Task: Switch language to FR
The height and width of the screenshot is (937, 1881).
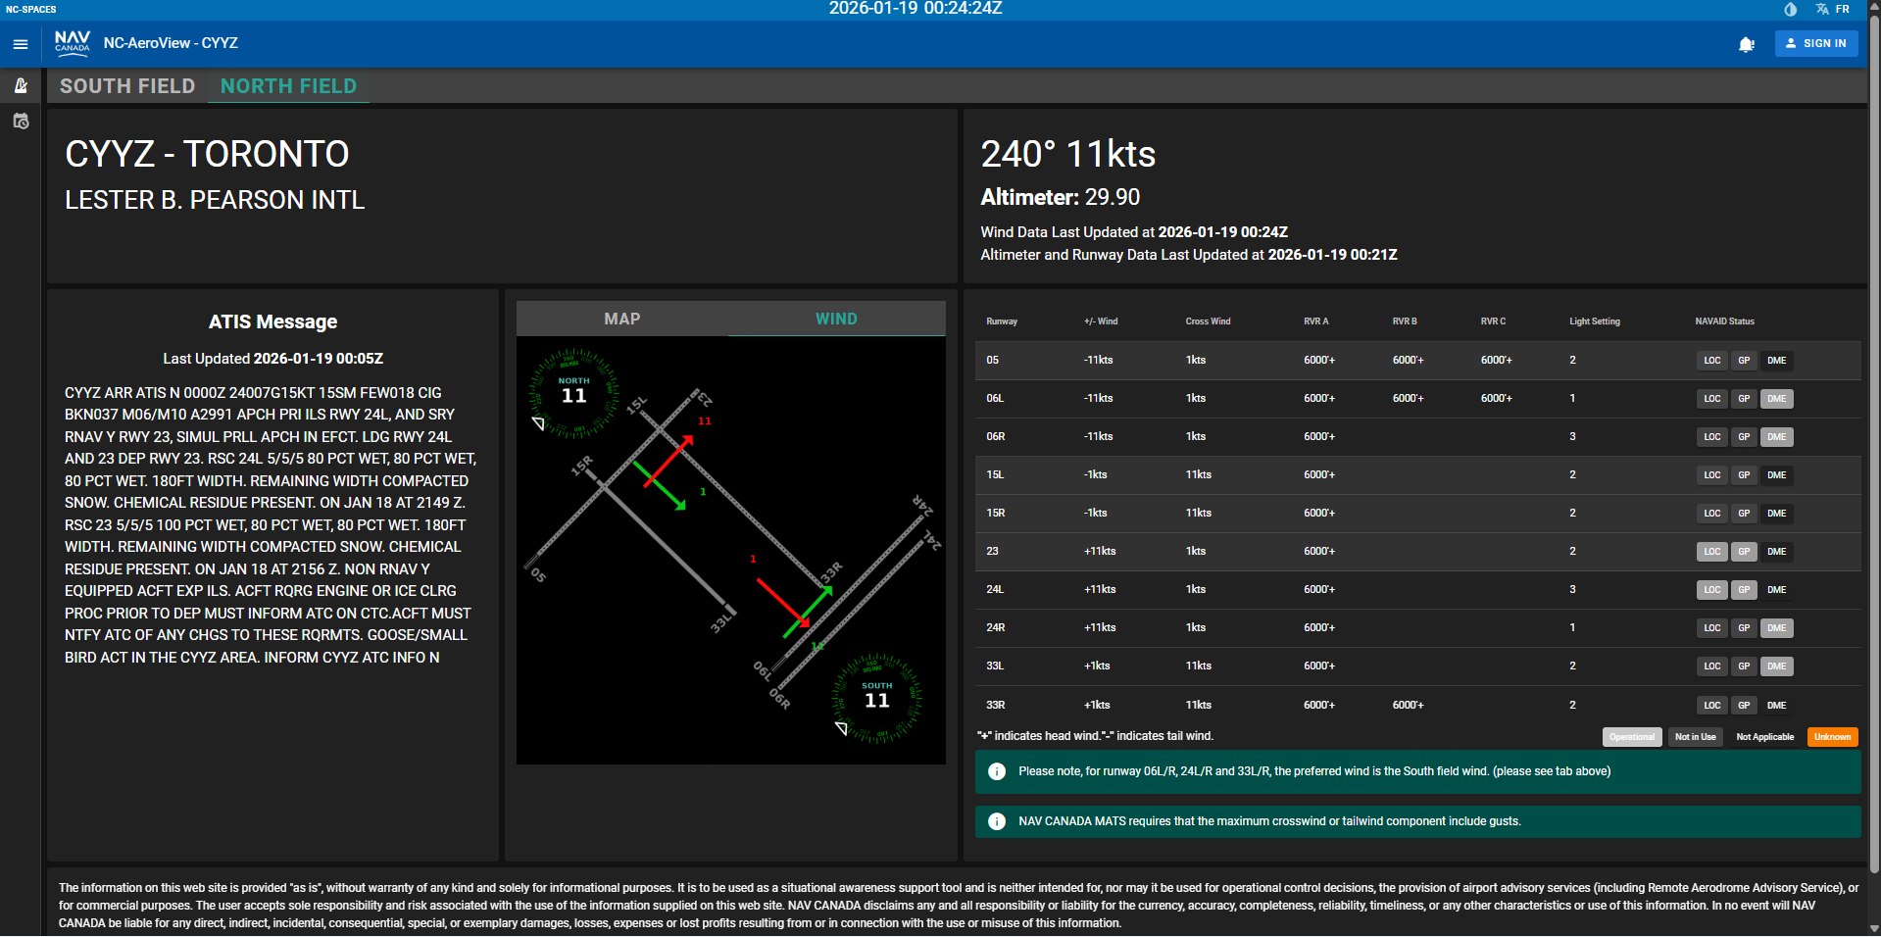Action: pyautogui.click(x=1843, y=9)
